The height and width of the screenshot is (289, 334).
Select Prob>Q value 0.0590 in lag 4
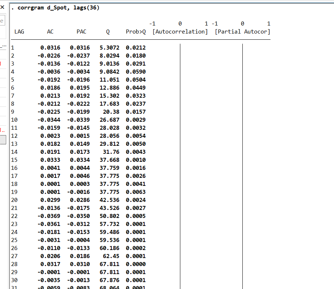136,72
